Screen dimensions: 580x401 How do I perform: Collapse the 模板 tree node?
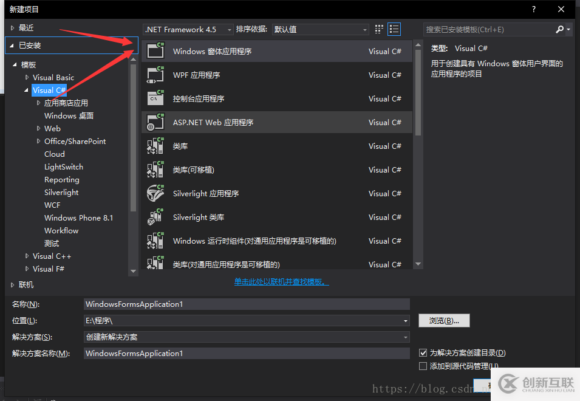click(x=15, y=65)
